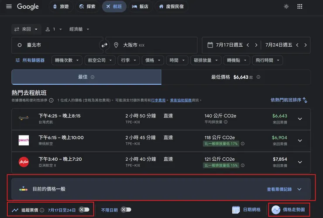Click the info icon next to 最佳
Screen dimensions: 323x218
(93, 77)
